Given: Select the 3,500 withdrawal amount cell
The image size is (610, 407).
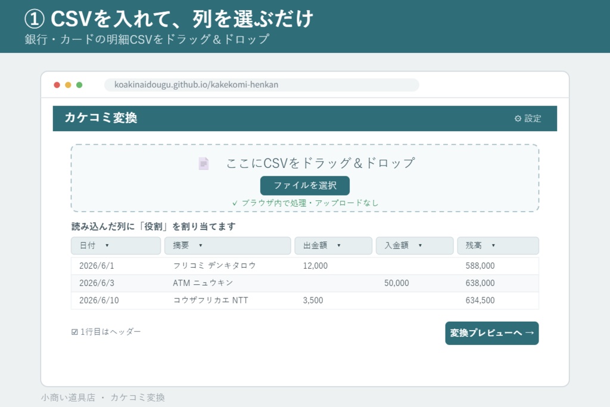Looking at the screenshot, I should coord(313,300).
